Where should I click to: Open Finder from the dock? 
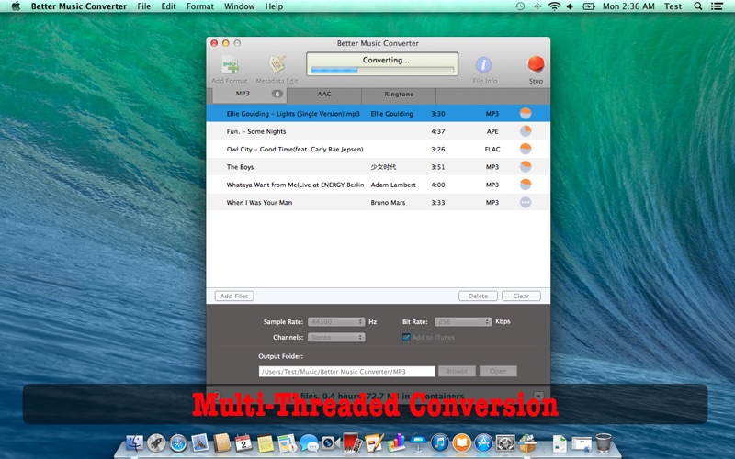pos(135,442)
